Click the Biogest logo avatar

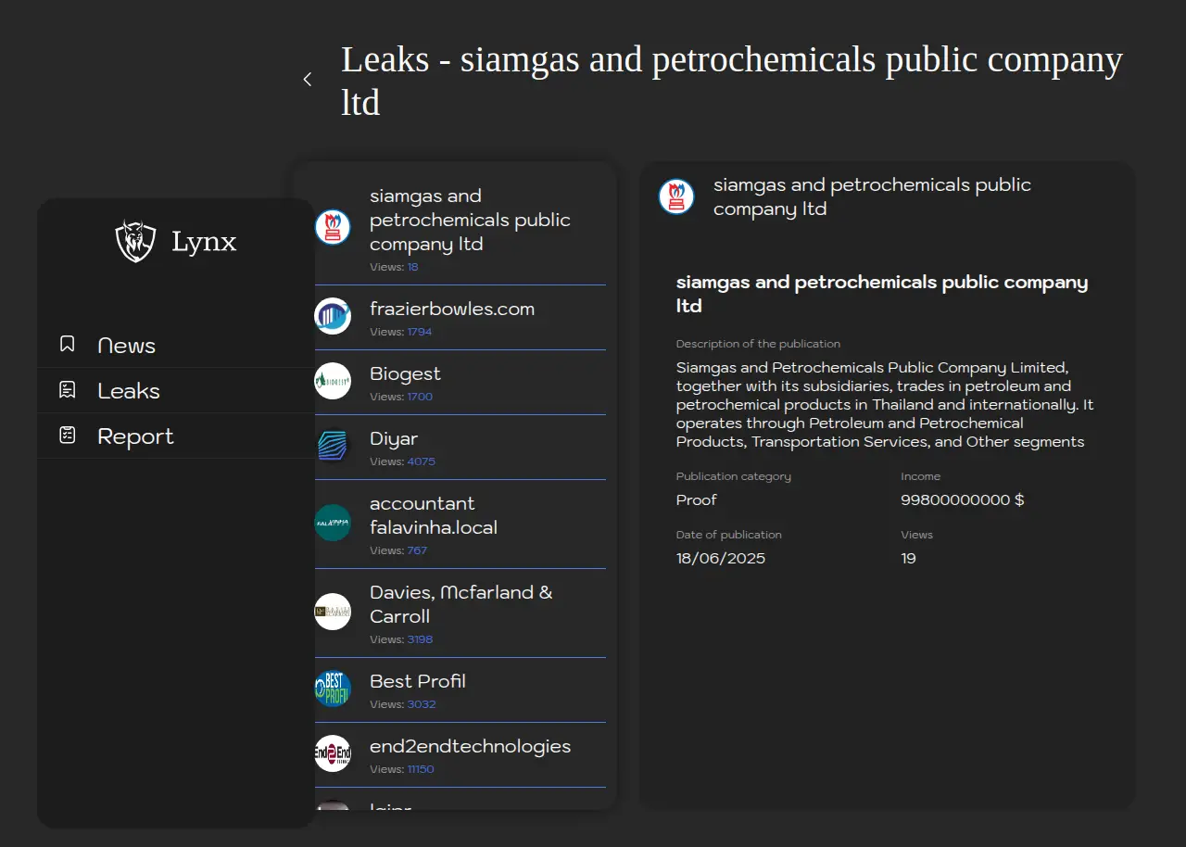coord(333,381)
